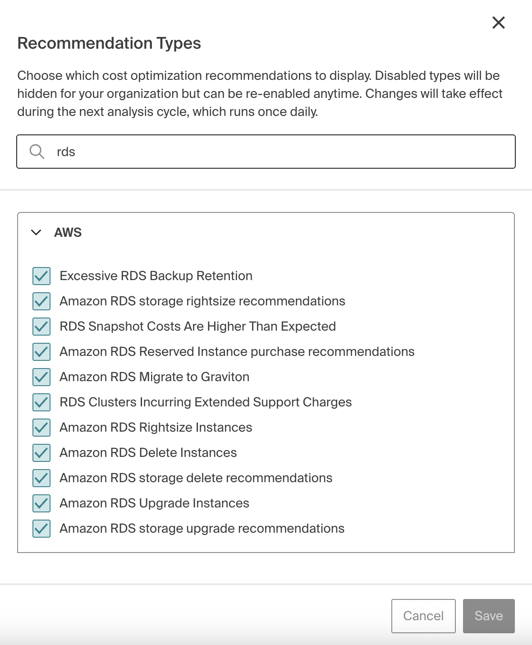Click the close X icon on the dialog
The width and height of the screenshot is (532, 645).
point(498,23)
